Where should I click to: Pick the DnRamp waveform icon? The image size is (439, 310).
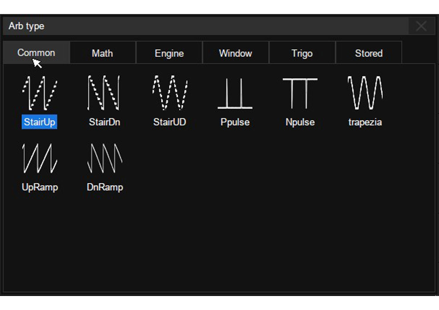(x=105, y=158)
